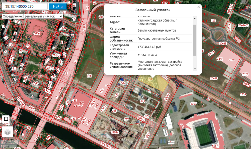Click parcel label 56 on map
Image resolution: width=251 pixels, height=149 pixels.
[29, 128]
